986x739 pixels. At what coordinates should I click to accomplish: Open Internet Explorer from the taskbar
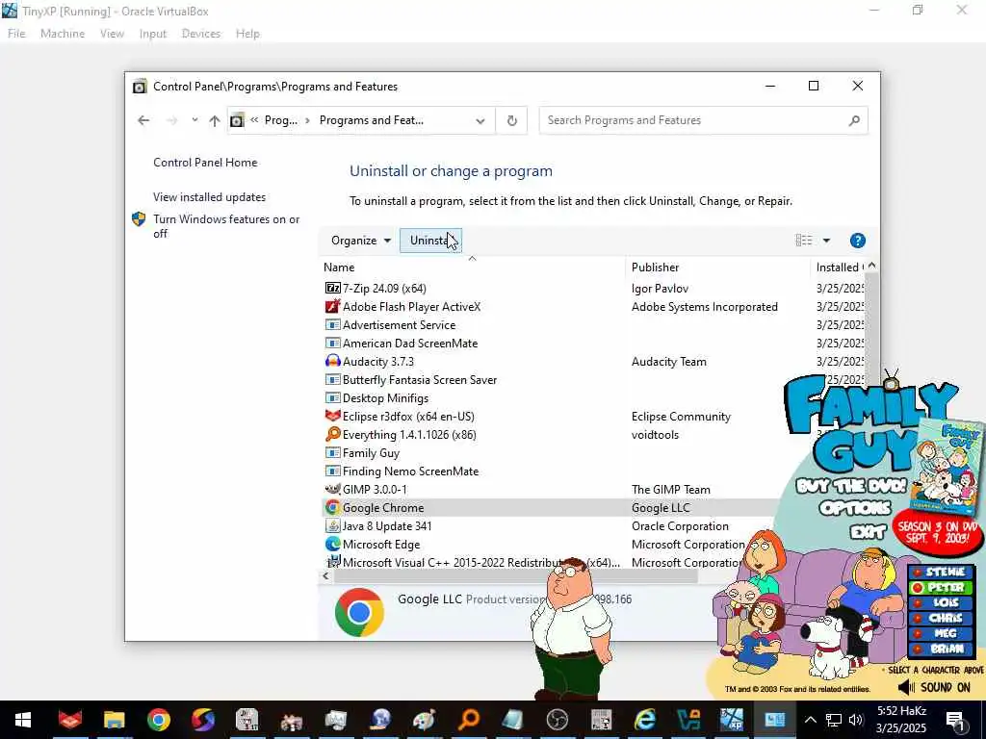pyautogui.click(x=645, y=720)
